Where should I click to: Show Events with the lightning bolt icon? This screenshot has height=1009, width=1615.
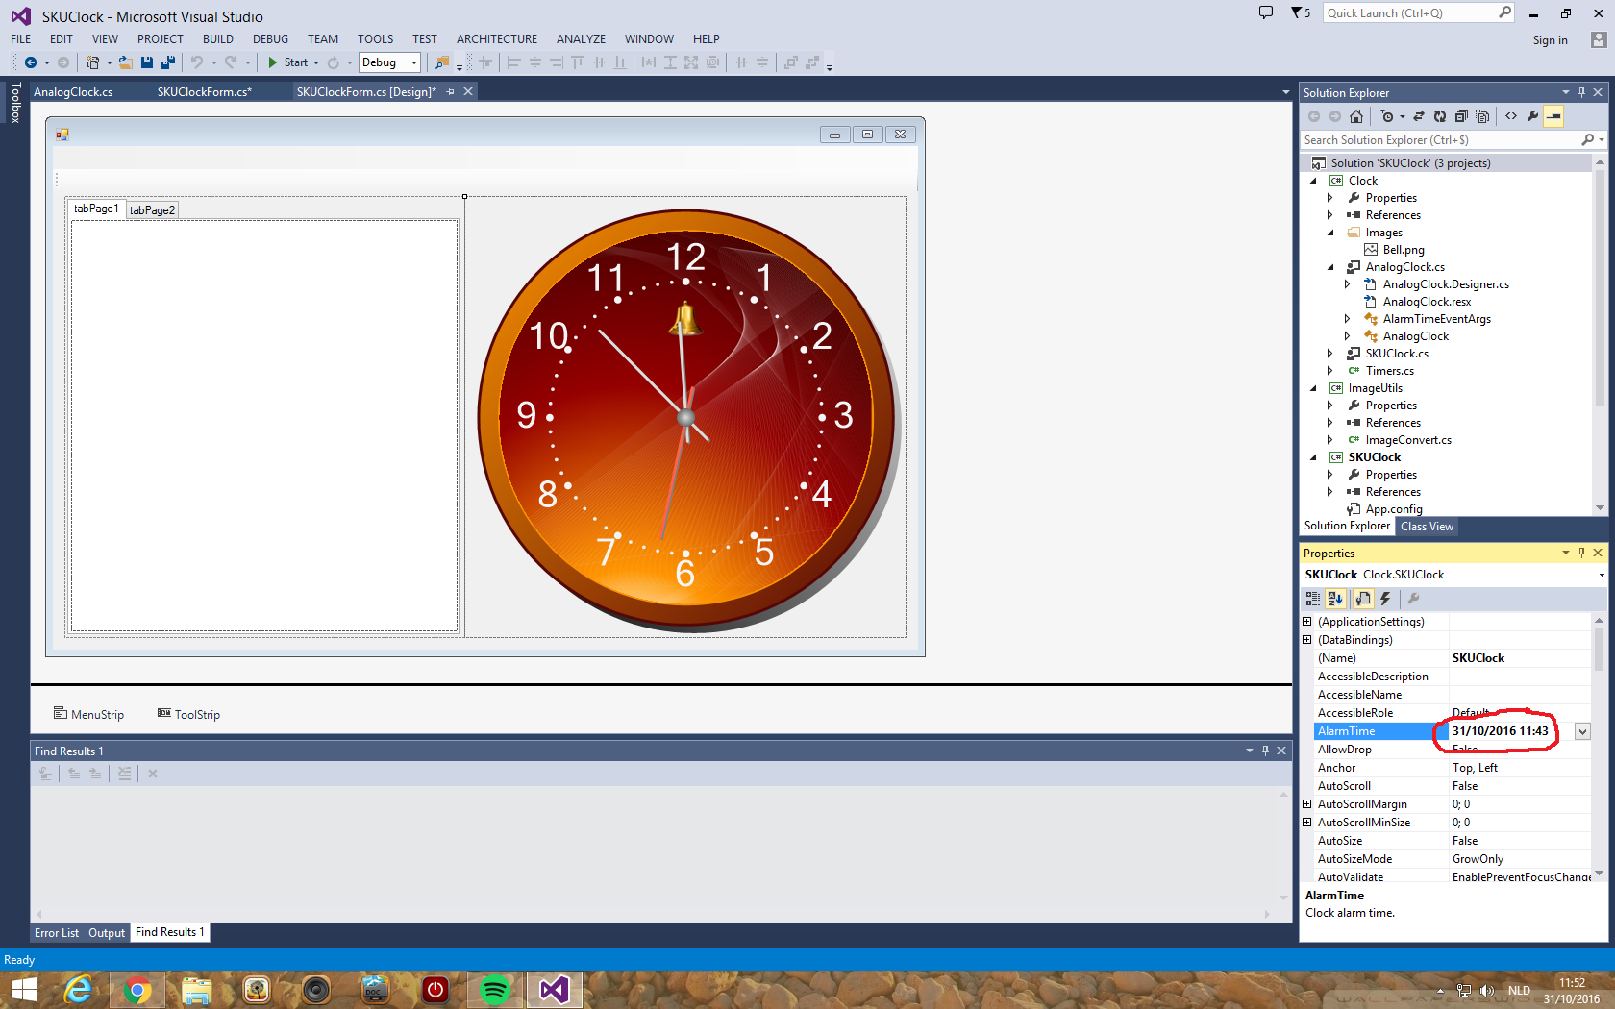[x=1385, y=598]
